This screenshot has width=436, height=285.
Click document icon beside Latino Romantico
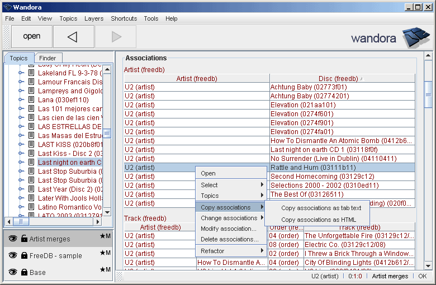click(x=31, y=207)
